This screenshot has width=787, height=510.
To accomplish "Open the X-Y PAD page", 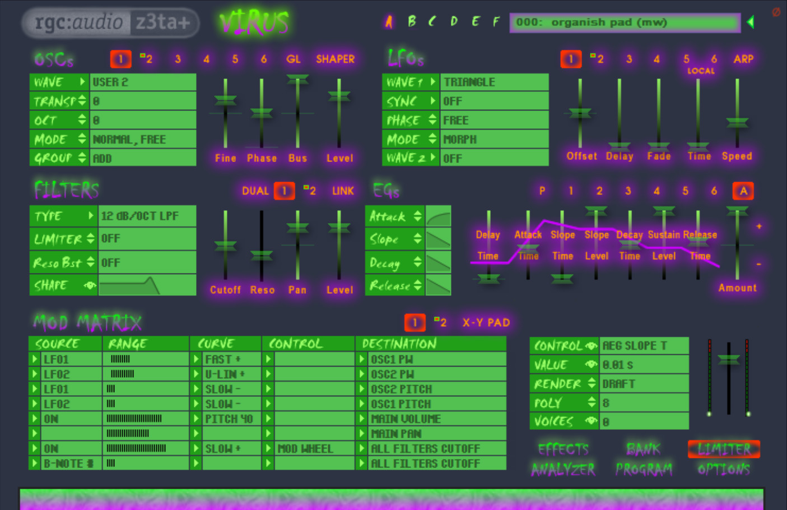I will click(x=486, y=322).
